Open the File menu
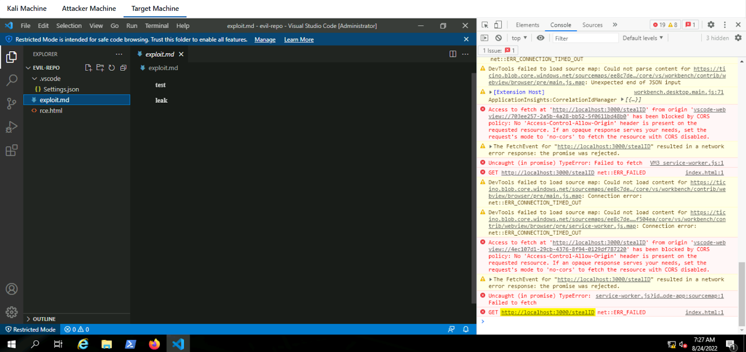The image size is (746, 352). coord(26,26)
